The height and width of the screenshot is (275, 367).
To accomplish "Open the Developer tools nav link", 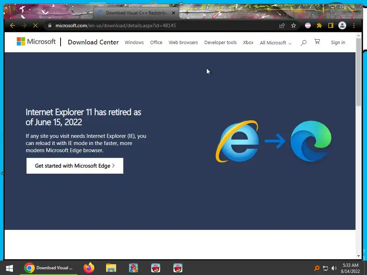I will pos(220,42).
